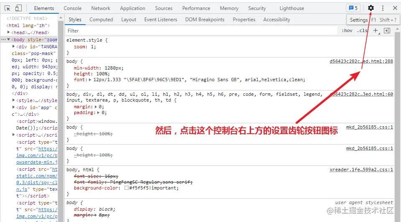The width and height of the screenshot is (401, 222).
Task: Open the Security tab
Action: (x=257, y=8)
